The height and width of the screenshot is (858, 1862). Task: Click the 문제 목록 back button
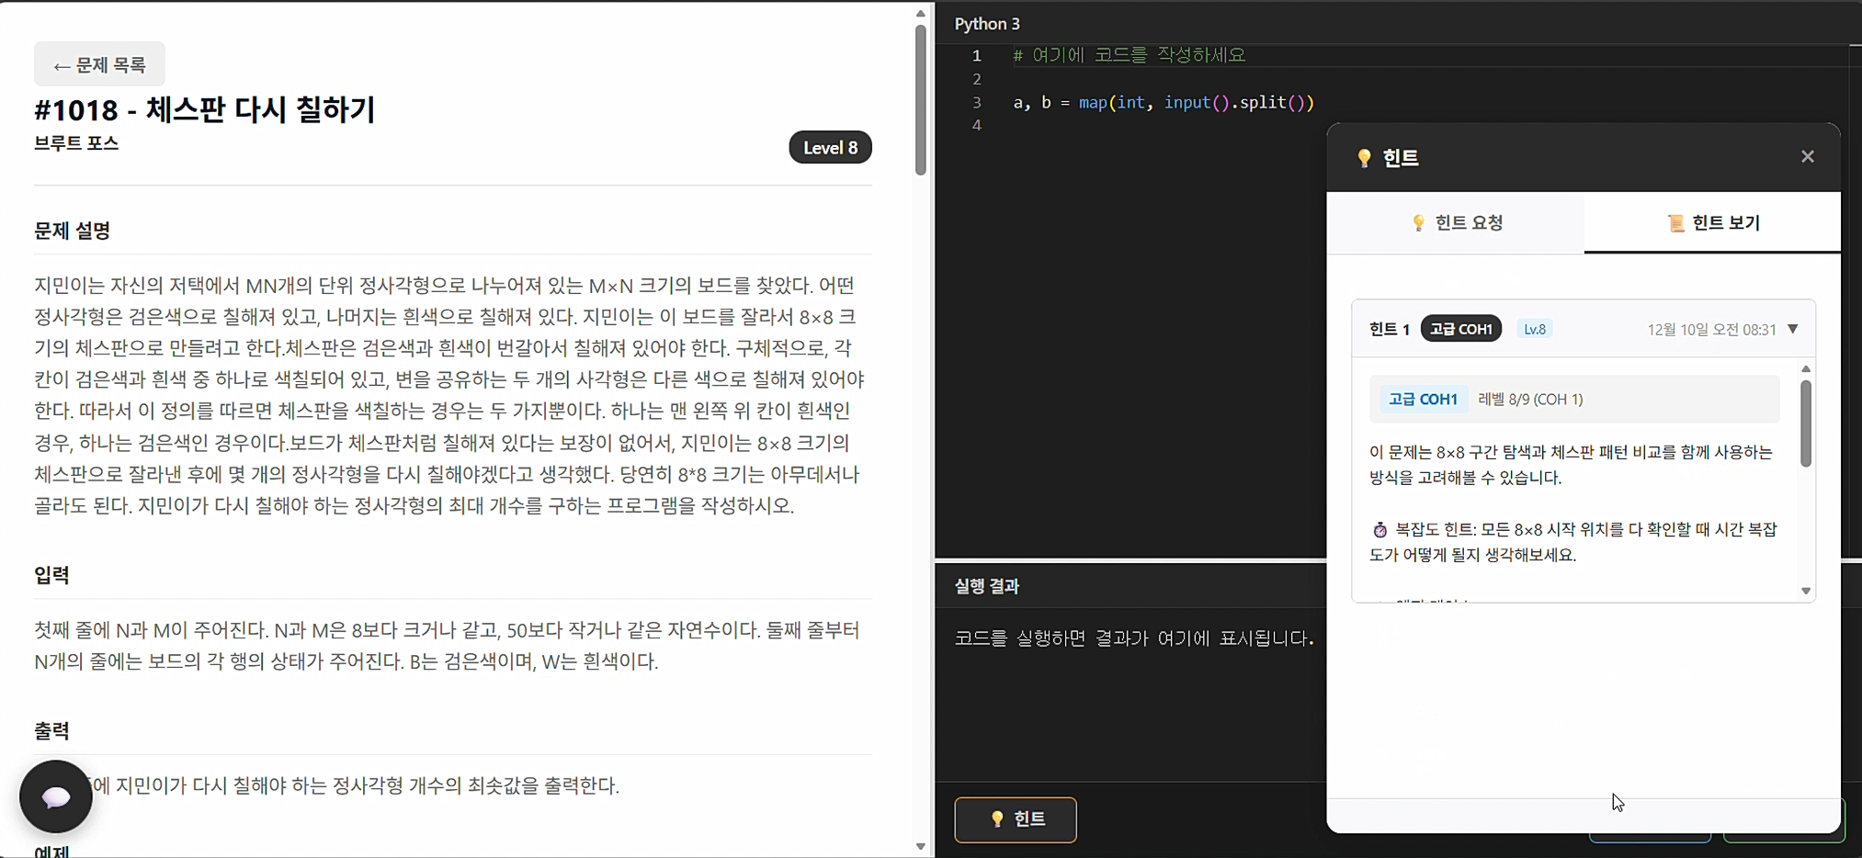tap(99, 64)
